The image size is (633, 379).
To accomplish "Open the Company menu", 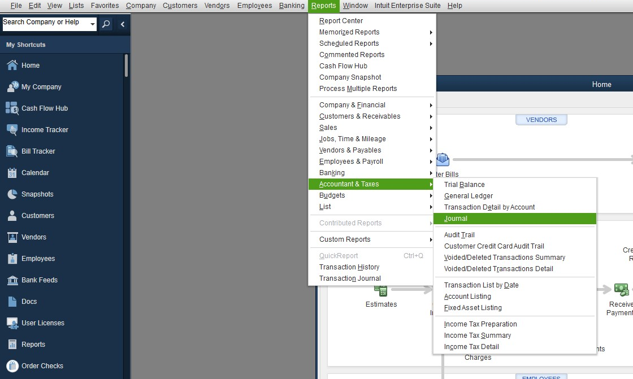I will (x=141, y=6).
